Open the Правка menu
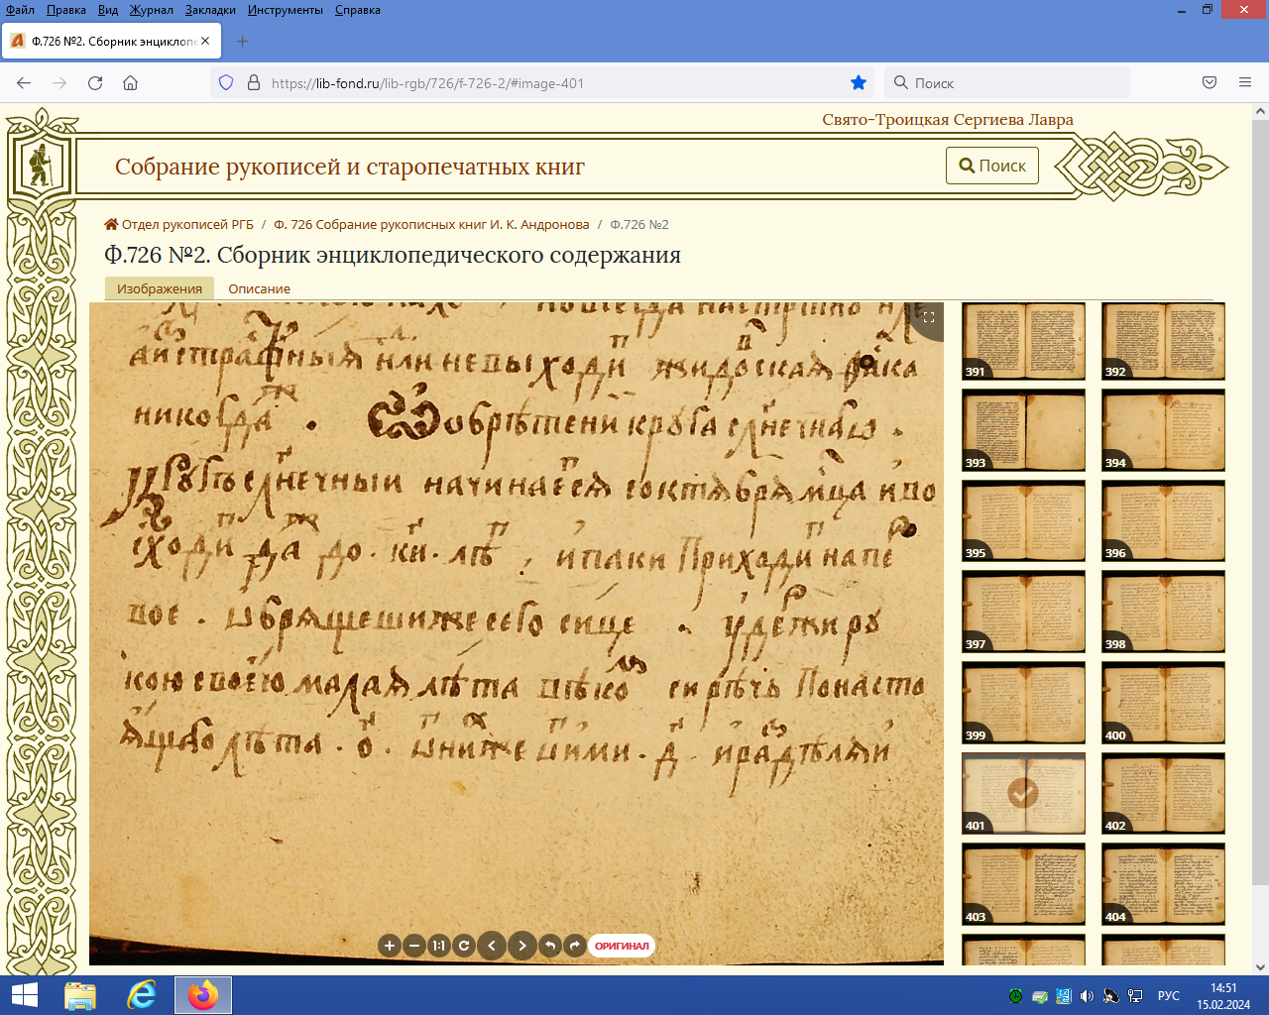Viewport: 1269px width, 1015px height. (x=65, y=10)
